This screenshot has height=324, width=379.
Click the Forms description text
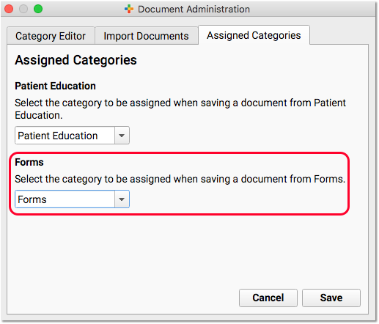180,179
